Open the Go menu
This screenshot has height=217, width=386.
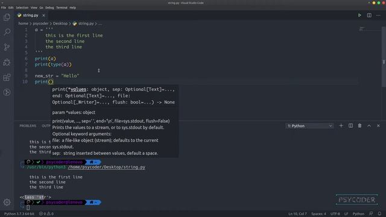coord(41,8)
